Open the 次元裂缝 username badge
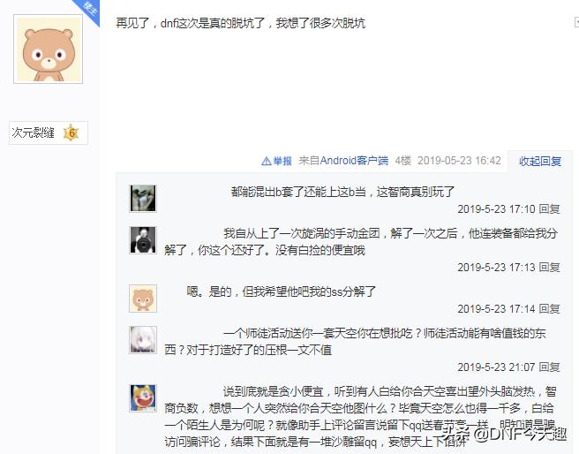This screenshot has height=454, width=579. [x=33, y=132]
